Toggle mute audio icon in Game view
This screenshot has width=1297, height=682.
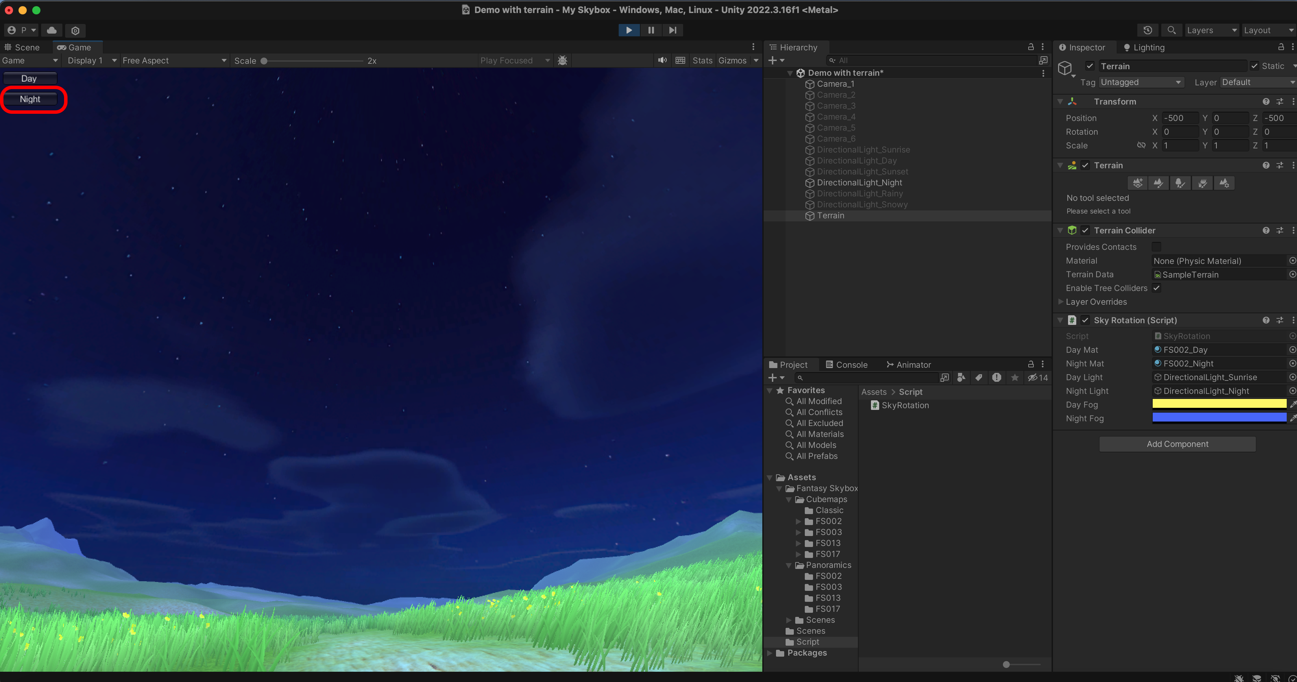point(662,60)
